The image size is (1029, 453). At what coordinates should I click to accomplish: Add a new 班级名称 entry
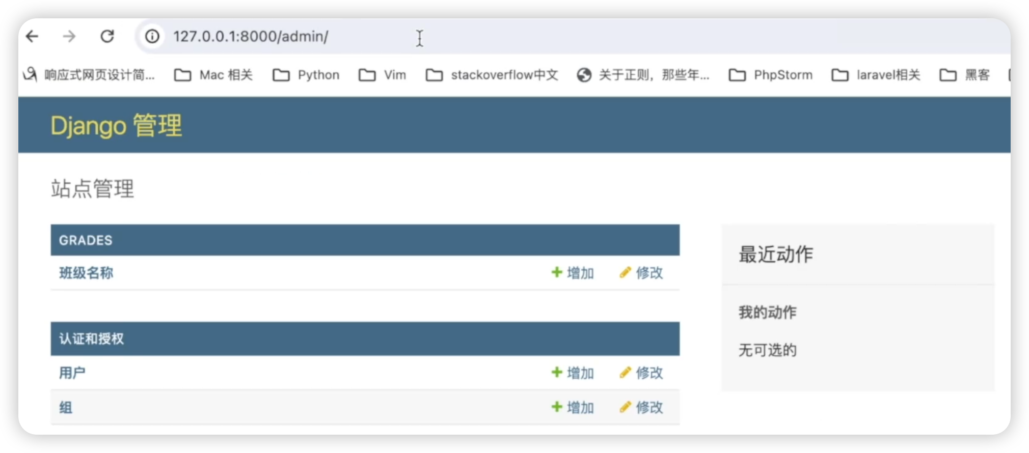click(x=574, y=273)
